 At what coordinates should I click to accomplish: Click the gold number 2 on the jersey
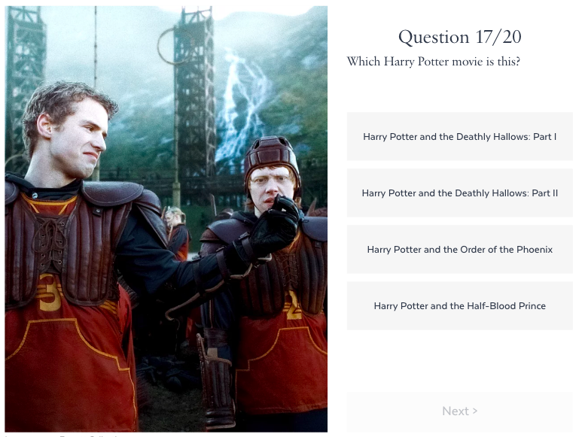point(293,305)
